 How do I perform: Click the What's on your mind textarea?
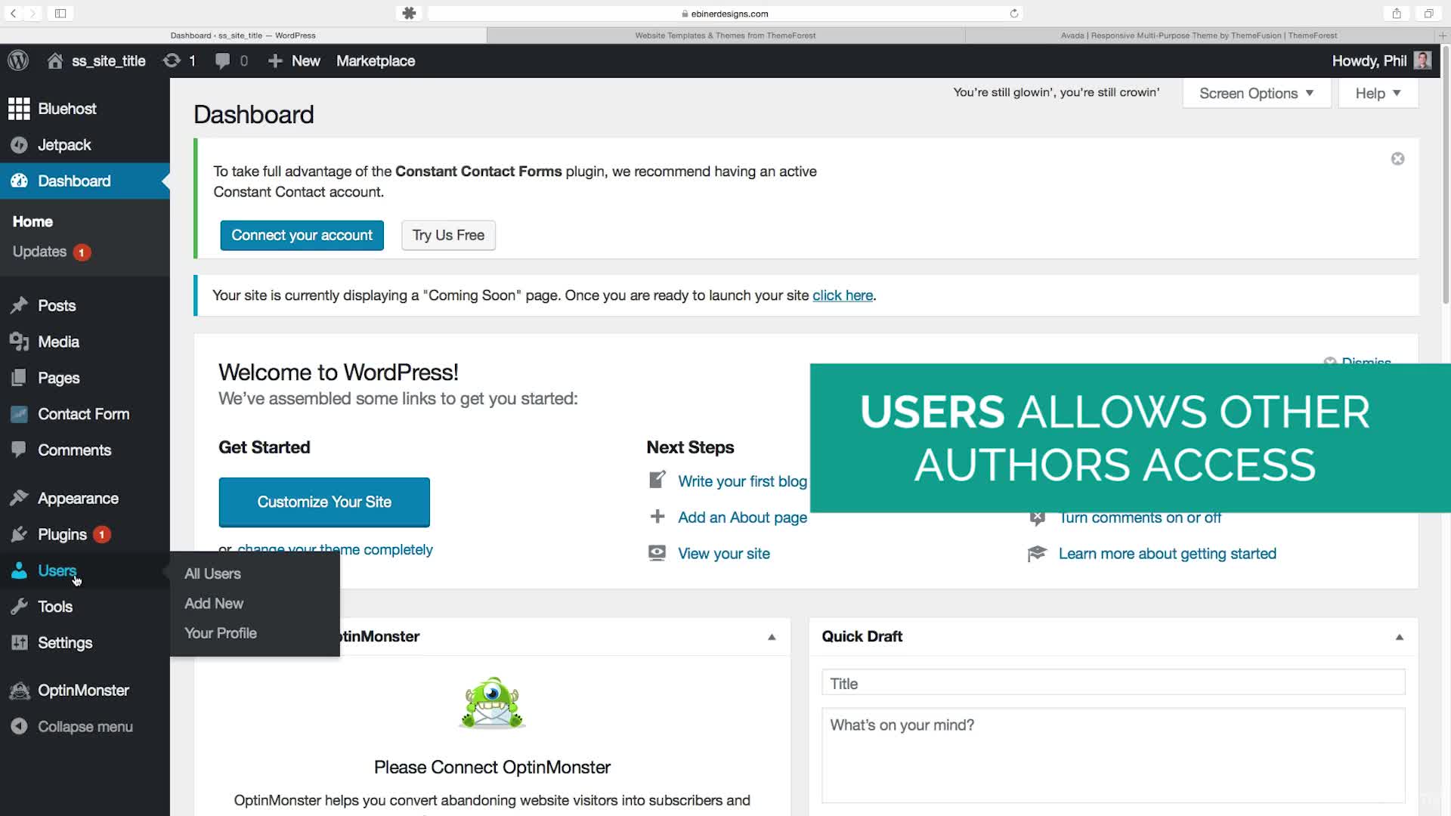[1113, 756]
